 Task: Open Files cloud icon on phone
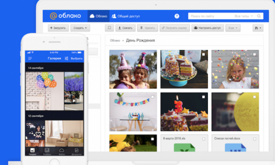tap(62, 150)
